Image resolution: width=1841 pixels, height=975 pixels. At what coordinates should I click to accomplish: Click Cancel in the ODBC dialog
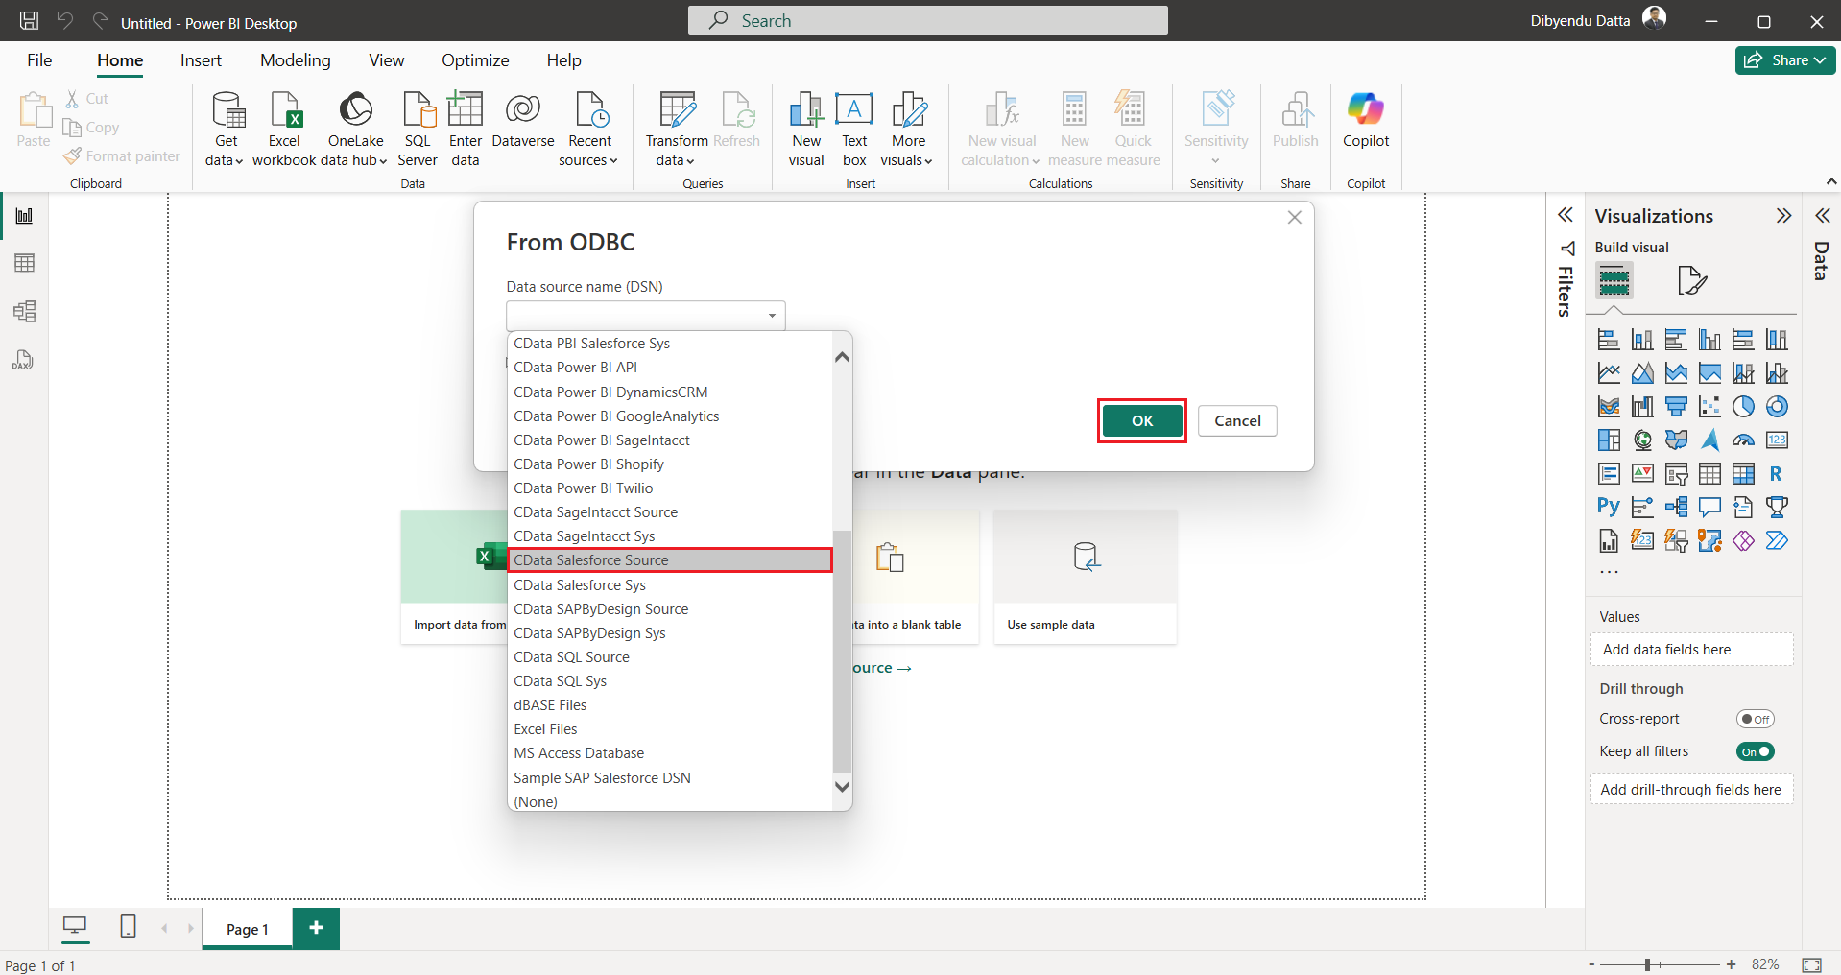pos(1237,420)
